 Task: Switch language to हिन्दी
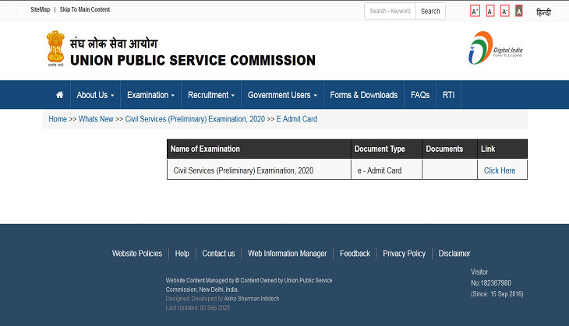pos(543,12)
